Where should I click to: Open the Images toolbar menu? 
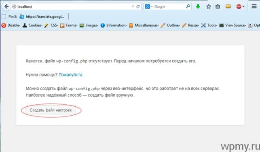[x=89, y=25]
